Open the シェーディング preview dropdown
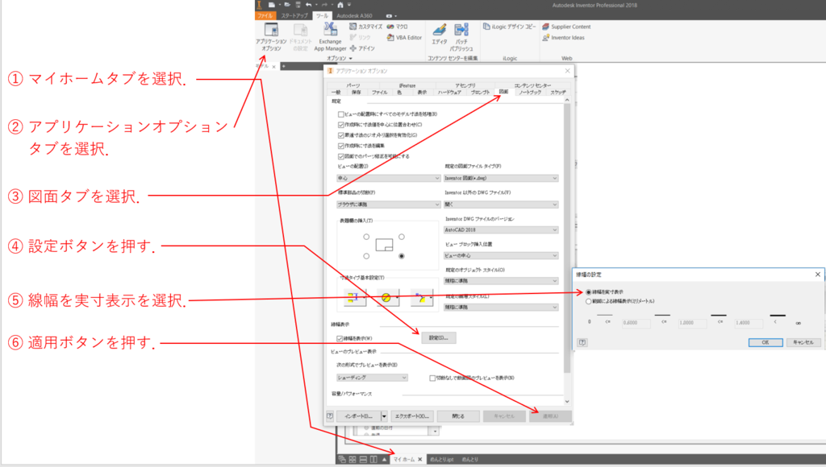826x467 pixels. (373, 378)
